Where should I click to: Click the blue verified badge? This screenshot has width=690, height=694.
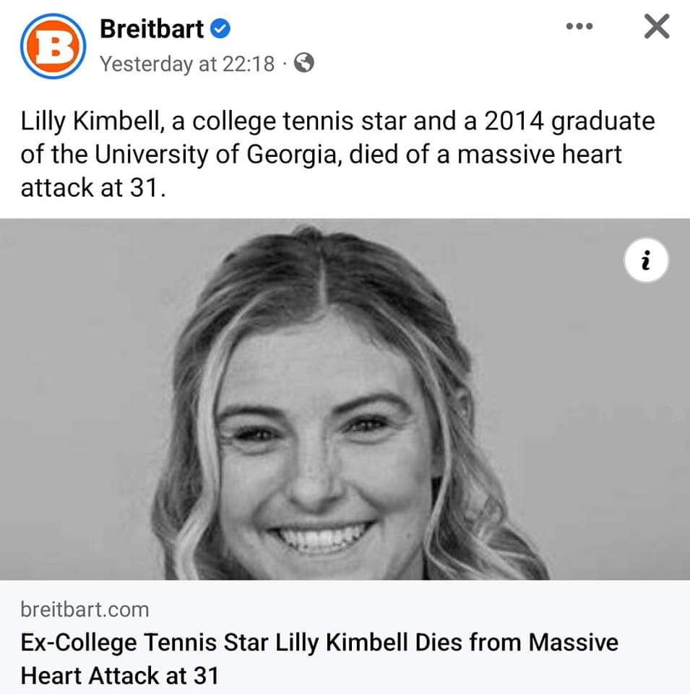pyautogui.click(x=221, y=29)
